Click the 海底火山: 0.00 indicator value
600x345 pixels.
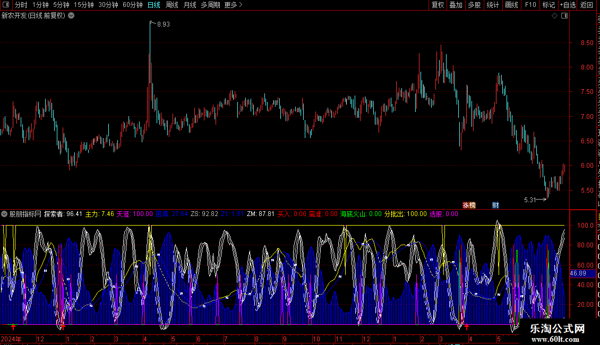[x=361, y=214]
